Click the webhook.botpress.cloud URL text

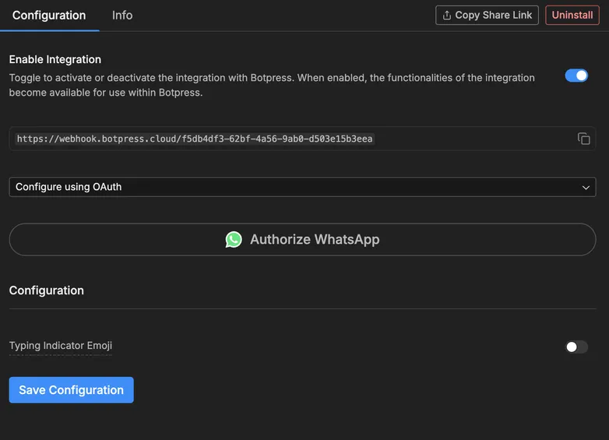click(195, 139)
